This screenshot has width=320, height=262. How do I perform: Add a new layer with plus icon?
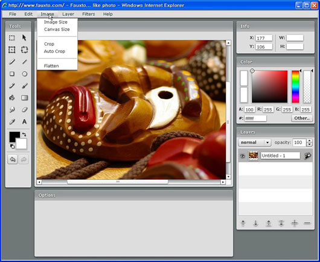click(x=294, y=223)
